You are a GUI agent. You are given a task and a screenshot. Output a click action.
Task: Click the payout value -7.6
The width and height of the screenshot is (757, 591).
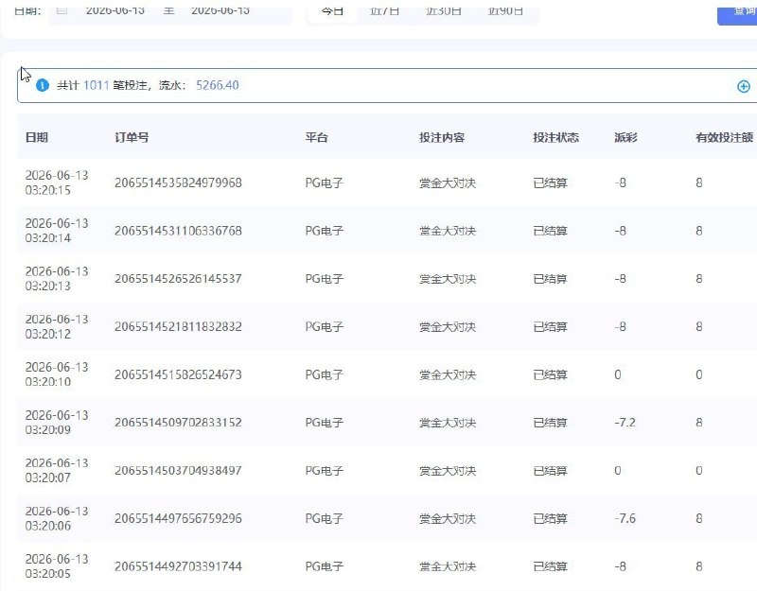(625, 518)
